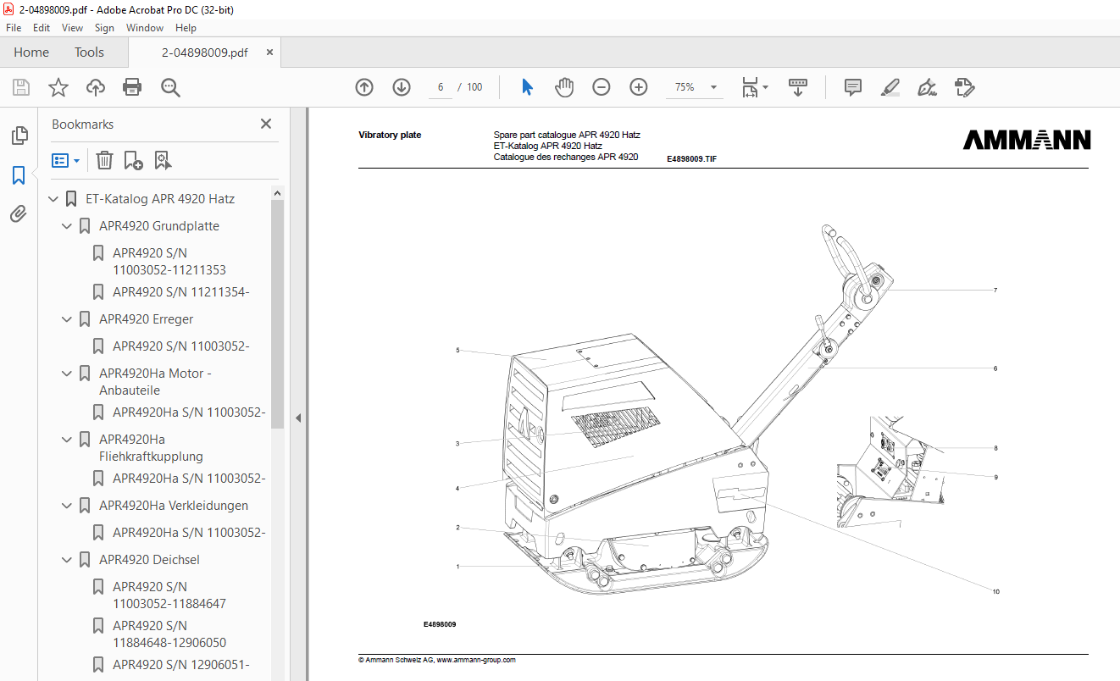This screenshot has width=1120, height=681.
Task: Click the bookmarks panel scrollbar
Action: [x=277, y=315]
